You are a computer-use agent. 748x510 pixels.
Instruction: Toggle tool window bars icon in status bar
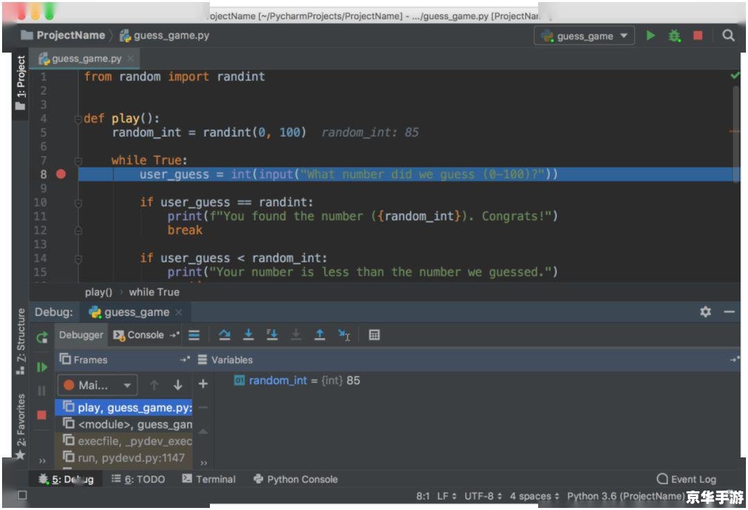[22, 495]
